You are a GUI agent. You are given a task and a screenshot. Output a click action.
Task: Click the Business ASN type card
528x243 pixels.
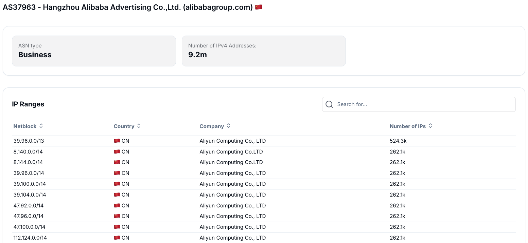[x=94, y=51]
